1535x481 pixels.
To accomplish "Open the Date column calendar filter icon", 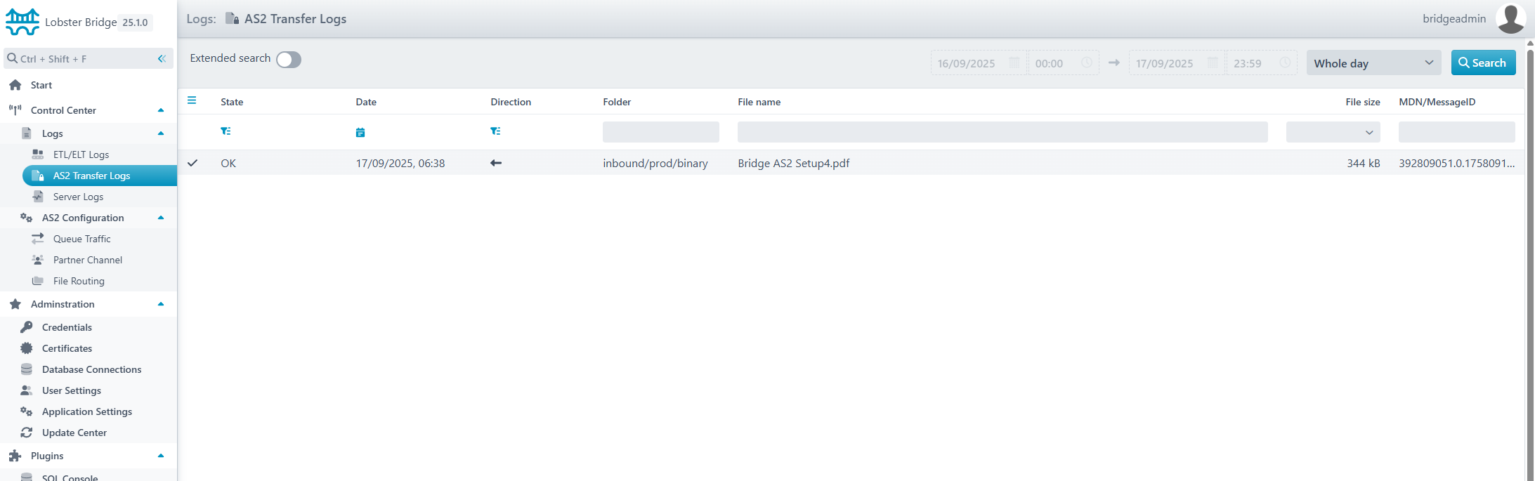I will (360, 132).
